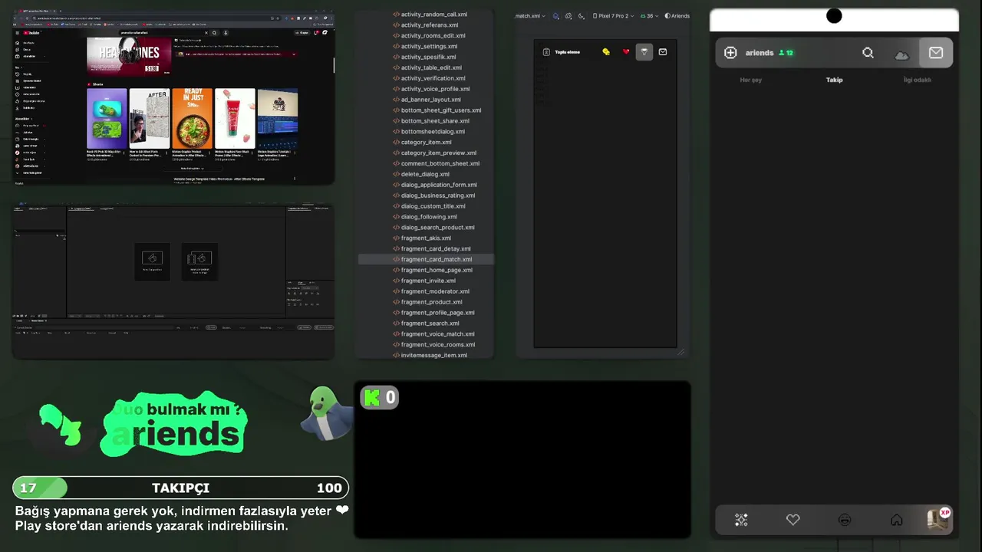Open search in the ariends app
982x552 pixels.
[x=868, y=53]
